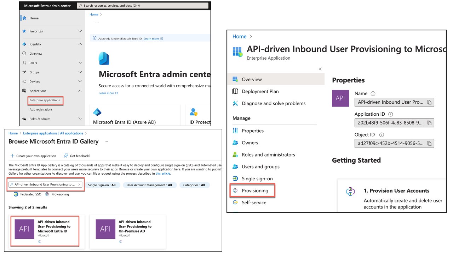Click the info icon next to Application ID
453x254 pixels.
coord(391,114)
